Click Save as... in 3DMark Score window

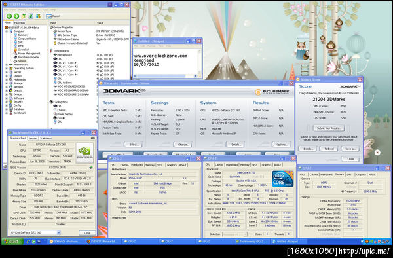350,149
